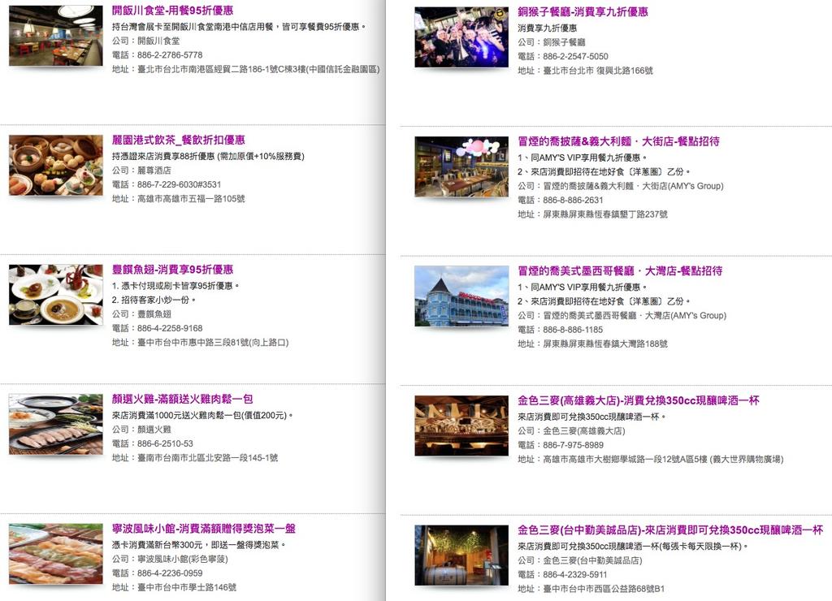Open 金色三麥(高雄義大店) offer title link
The height and width of the screenshot is (601, 832).
click(x=639, y=400)
